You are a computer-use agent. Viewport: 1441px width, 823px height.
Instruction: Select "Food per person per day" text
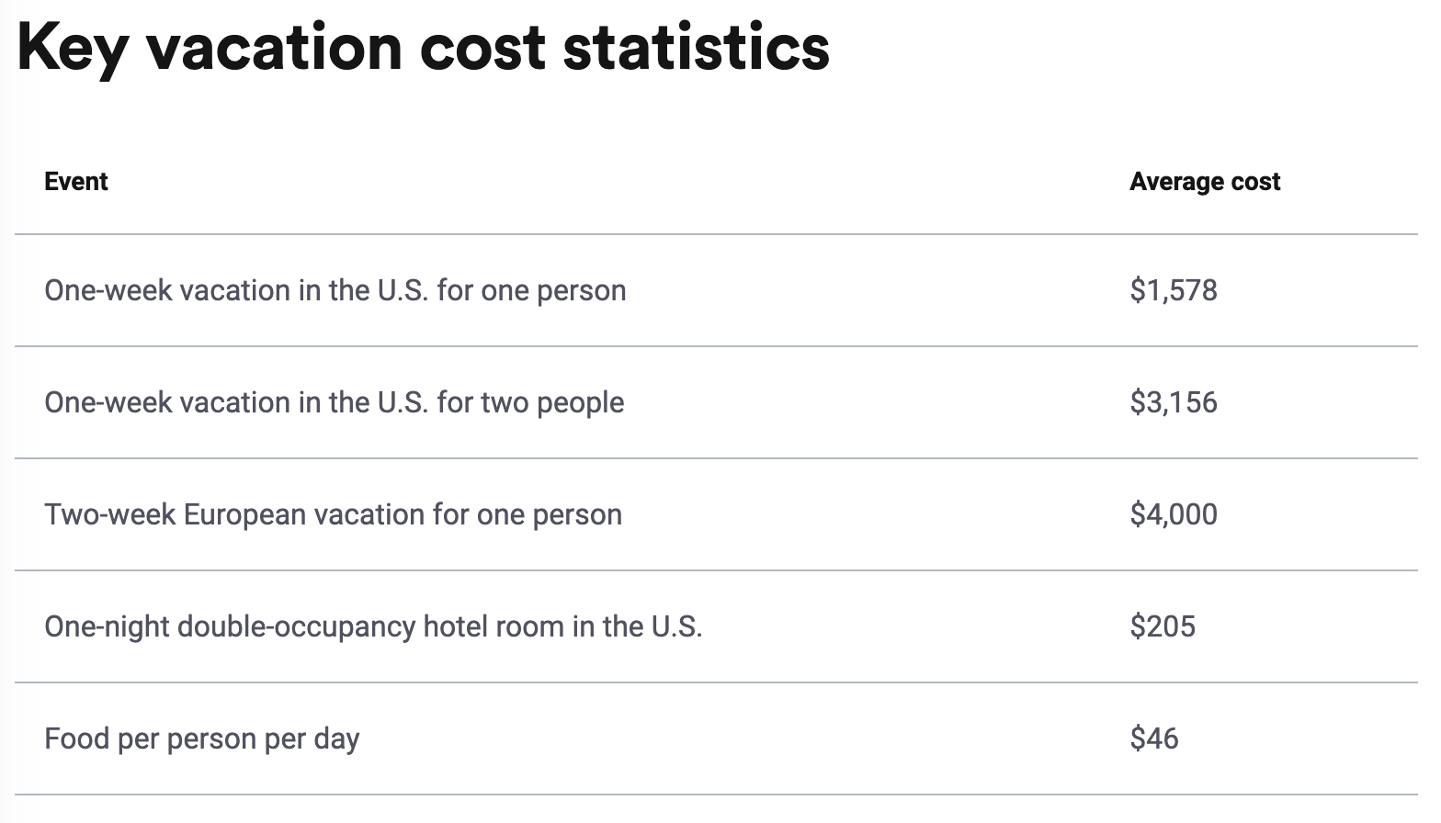[202, 739]
